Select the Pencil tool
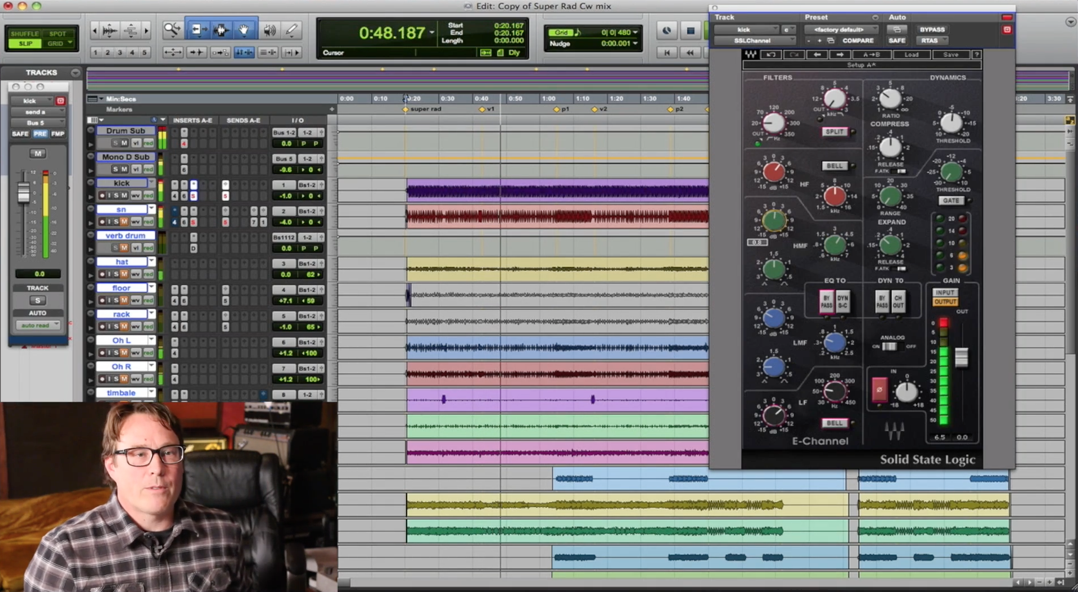 [x=292, y=29]
